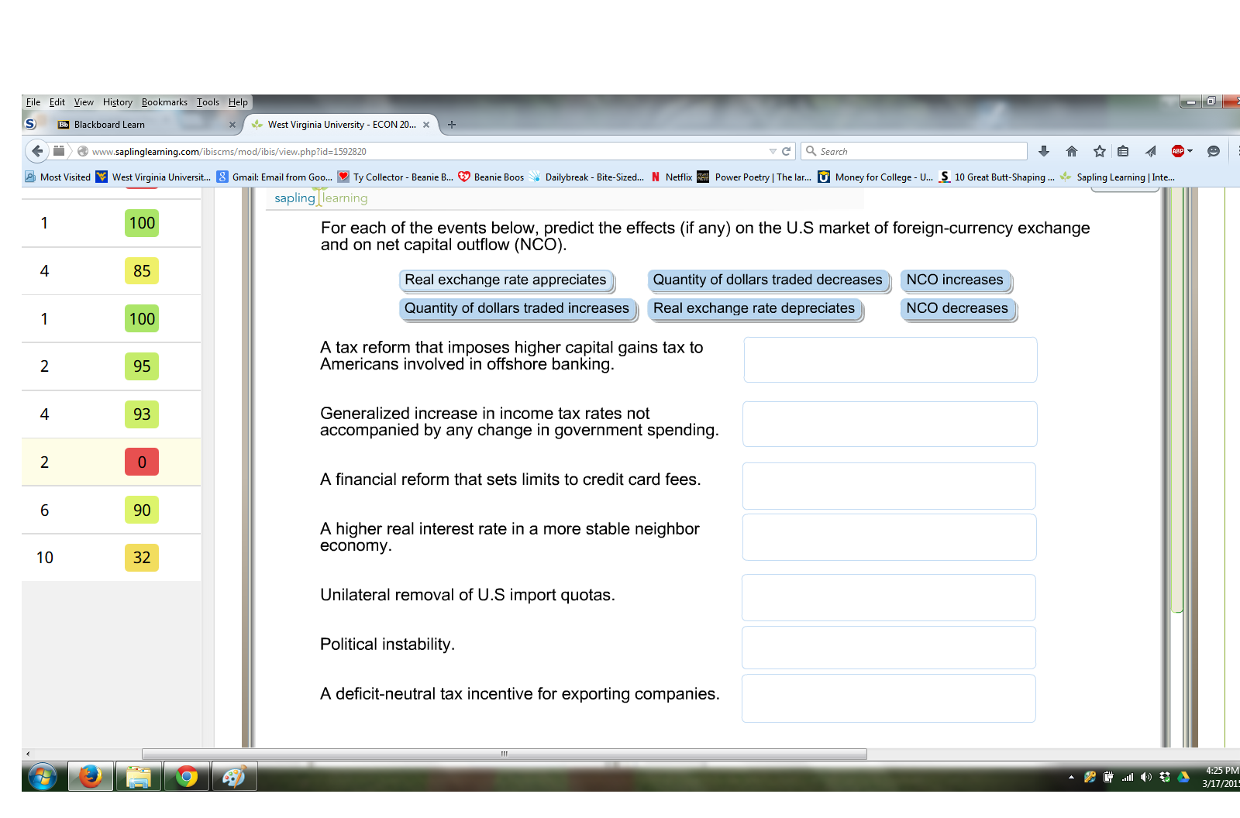Select the West Virginia University ECON tab
Screen dimensions: 1240x818
(x=341, y=125)
